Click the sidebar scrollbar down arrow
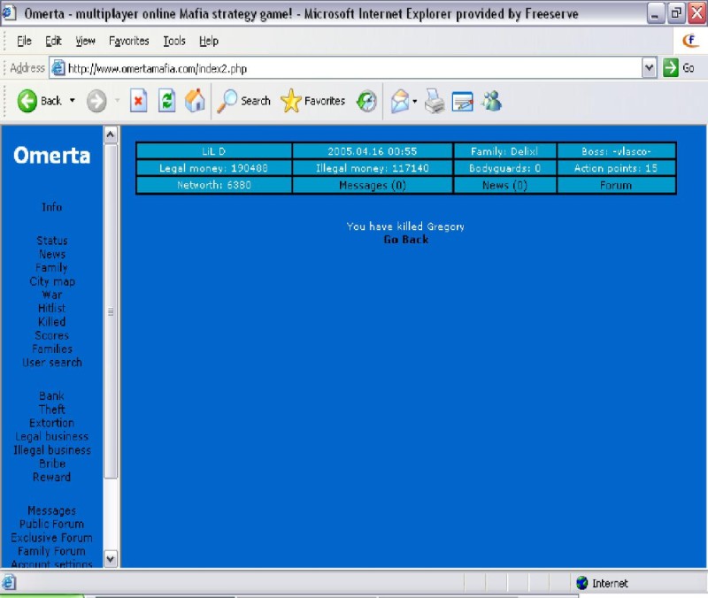This screenshot has width=708, height=598. coord(111,559)
